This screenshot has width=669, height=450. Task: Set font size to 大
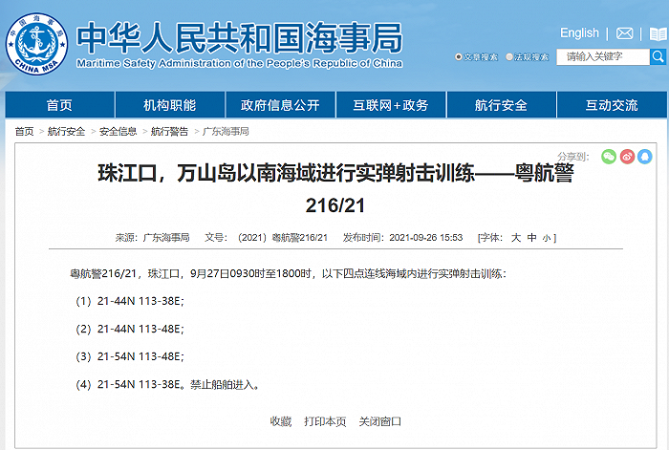tap(516, 238)
